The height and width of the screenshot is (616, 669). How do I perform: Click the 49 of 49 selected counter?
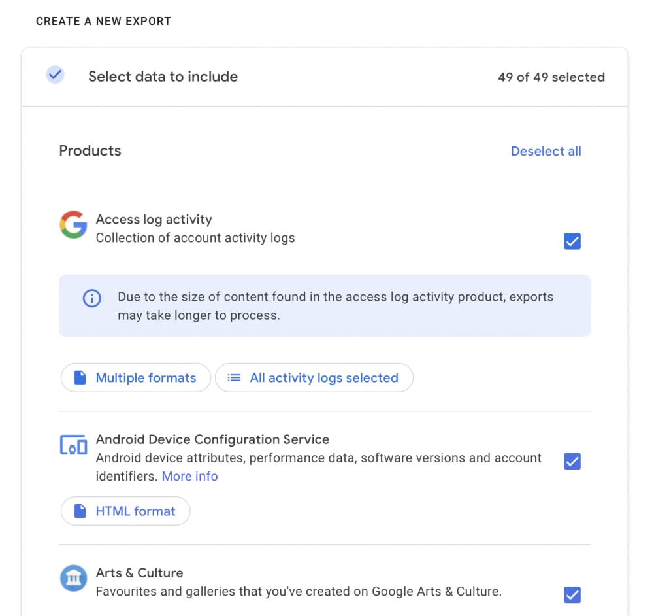pyautogui.click(x=551, y=77)
